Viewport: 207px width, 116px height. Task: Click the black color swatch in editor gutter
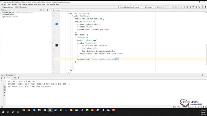tap(57, 45)
